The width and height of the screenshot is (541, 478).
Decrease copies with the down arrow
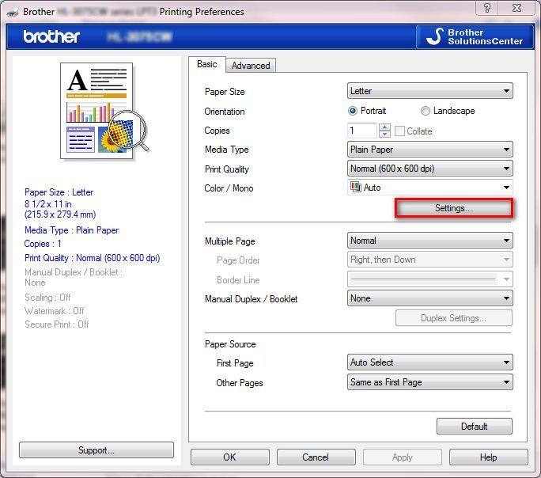385,135
